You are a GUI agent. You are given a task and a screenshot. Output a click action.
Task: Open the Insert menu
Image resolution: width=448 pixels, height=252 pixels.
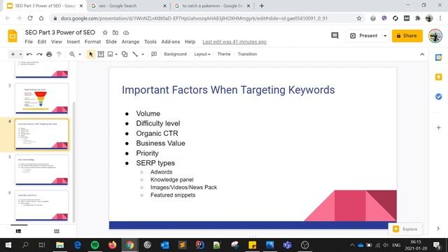73,42
